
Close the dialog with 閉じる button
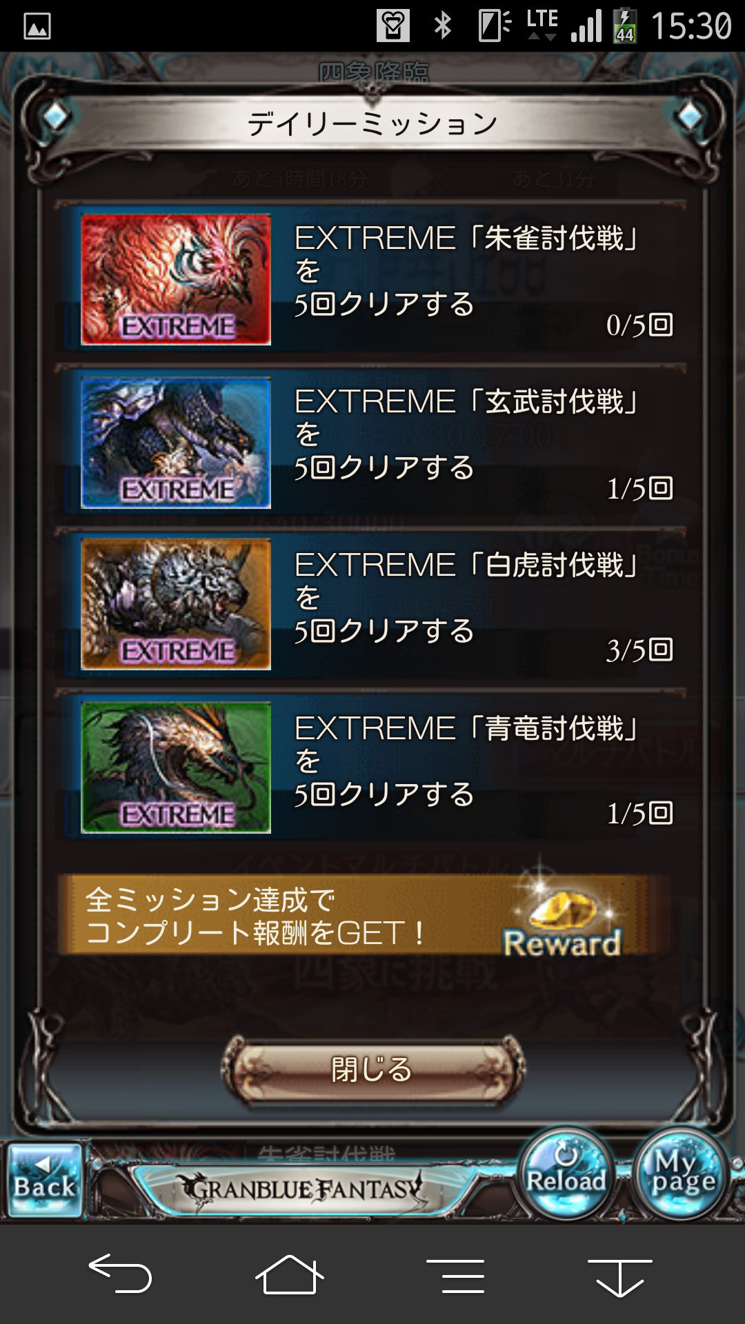tap(372, 1070)
